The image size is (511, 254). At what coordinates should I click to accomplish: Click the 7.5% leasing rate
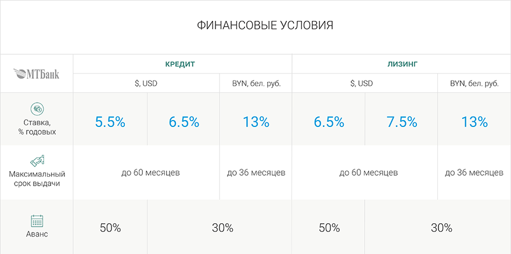tap(402, 122)
